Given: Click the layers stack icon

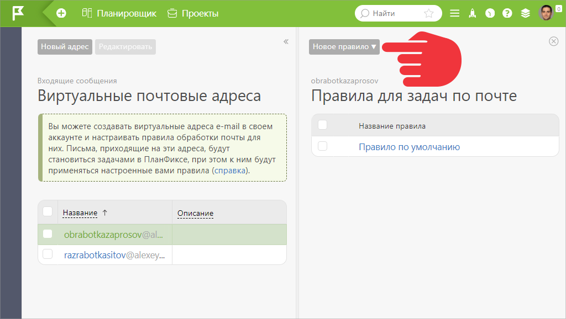Looking at the screenshot, I should (x=525, y=13).
